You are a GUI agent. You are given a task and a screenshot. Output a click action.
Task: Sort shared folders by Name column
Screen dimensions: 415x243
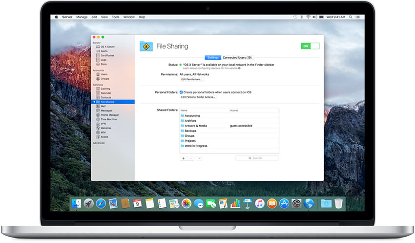pos(204,110)
